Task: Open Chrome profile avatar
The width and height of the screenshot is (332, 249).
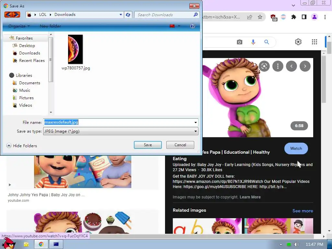Action: tap(314, 17)
